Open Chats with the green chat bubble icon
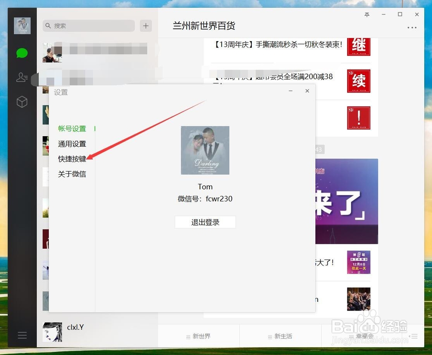Screen dimensions: 432x355 coord(22,53)
